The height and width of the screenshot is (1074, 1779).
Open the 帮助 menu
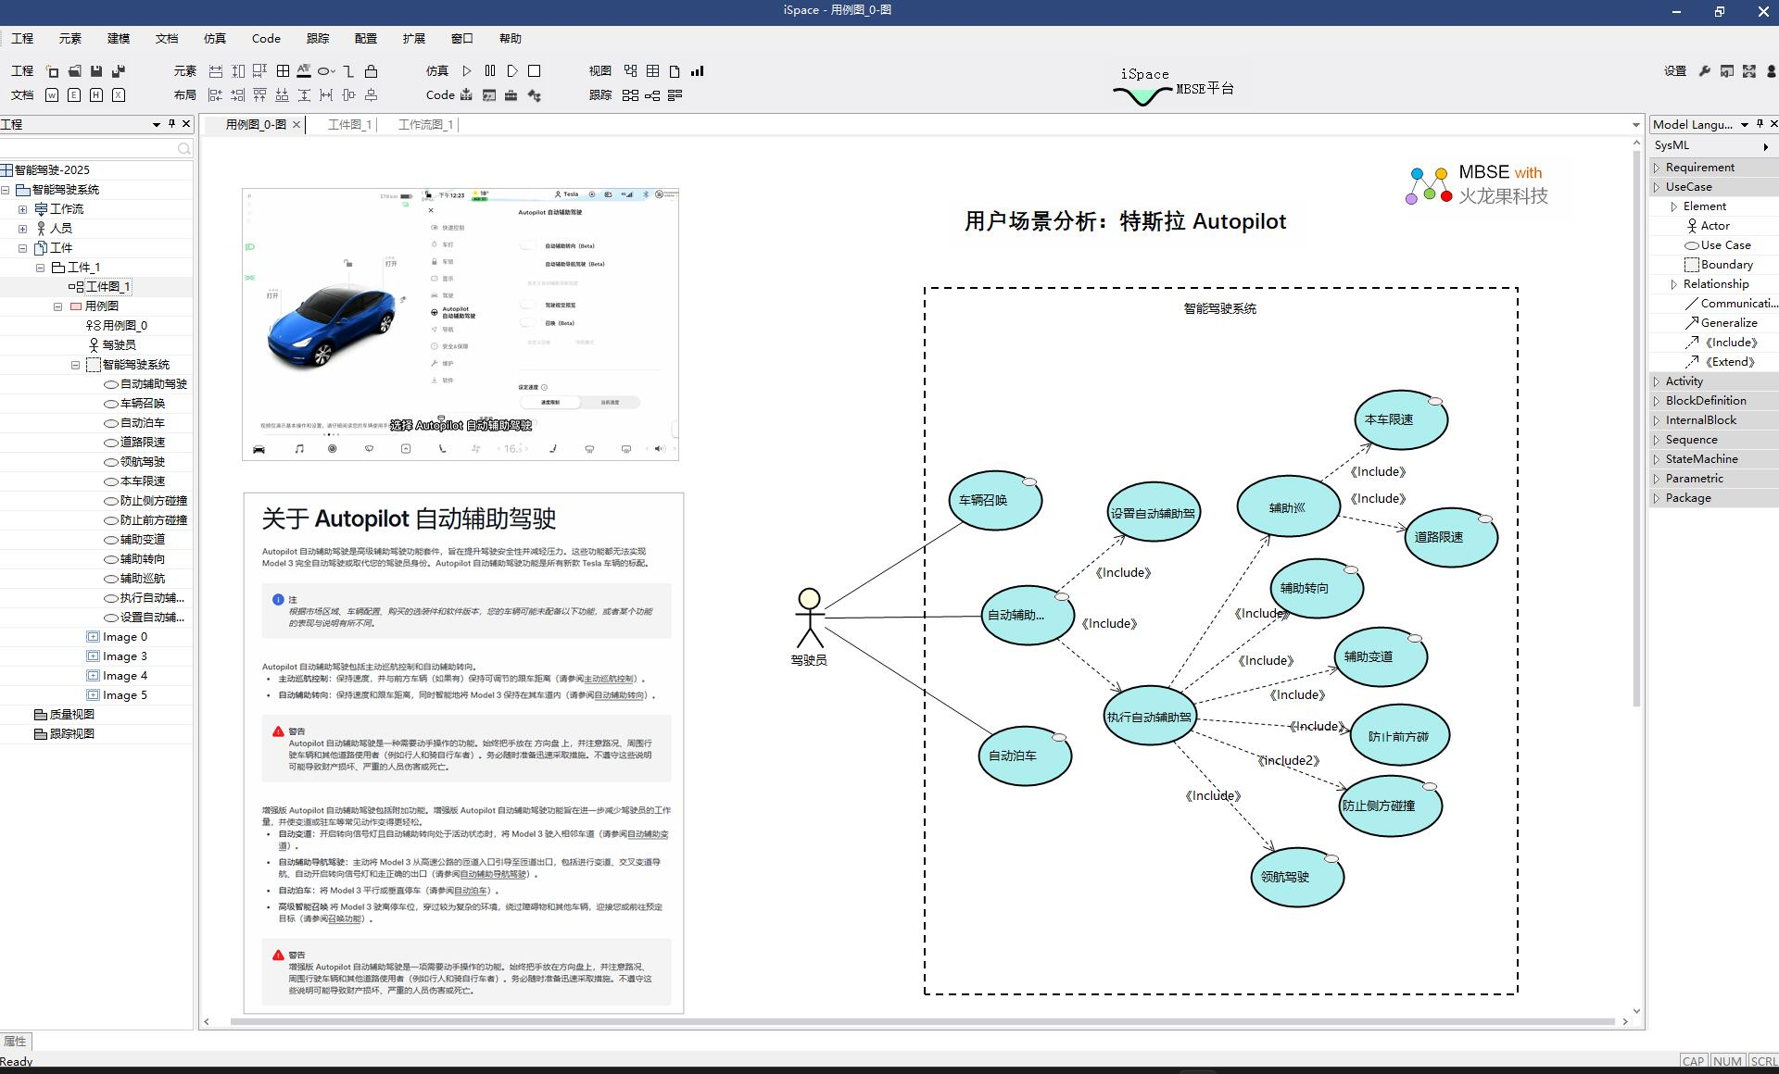click(511, 38)
